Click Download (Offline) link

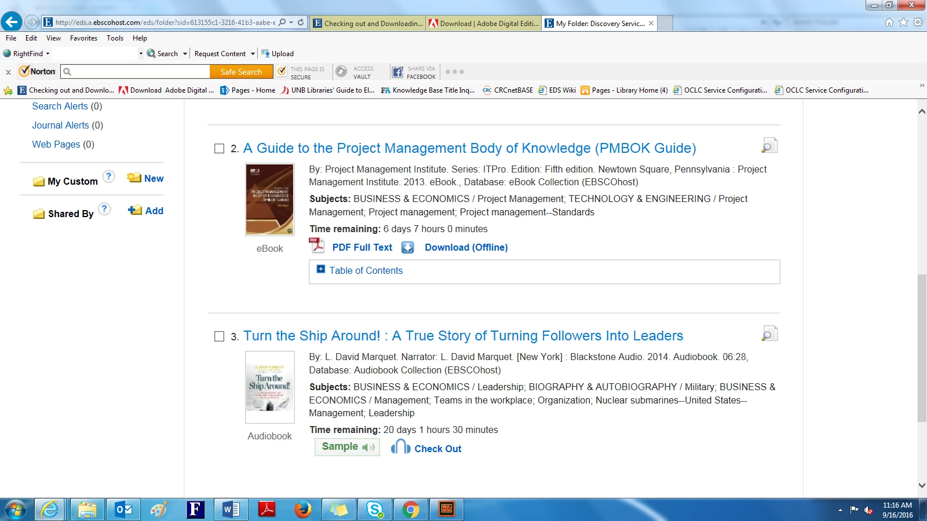tap(466, 247)
